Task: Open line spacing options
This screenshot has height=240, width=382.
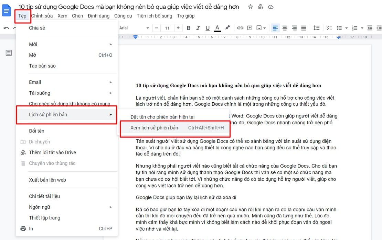Action: point(316,28)
